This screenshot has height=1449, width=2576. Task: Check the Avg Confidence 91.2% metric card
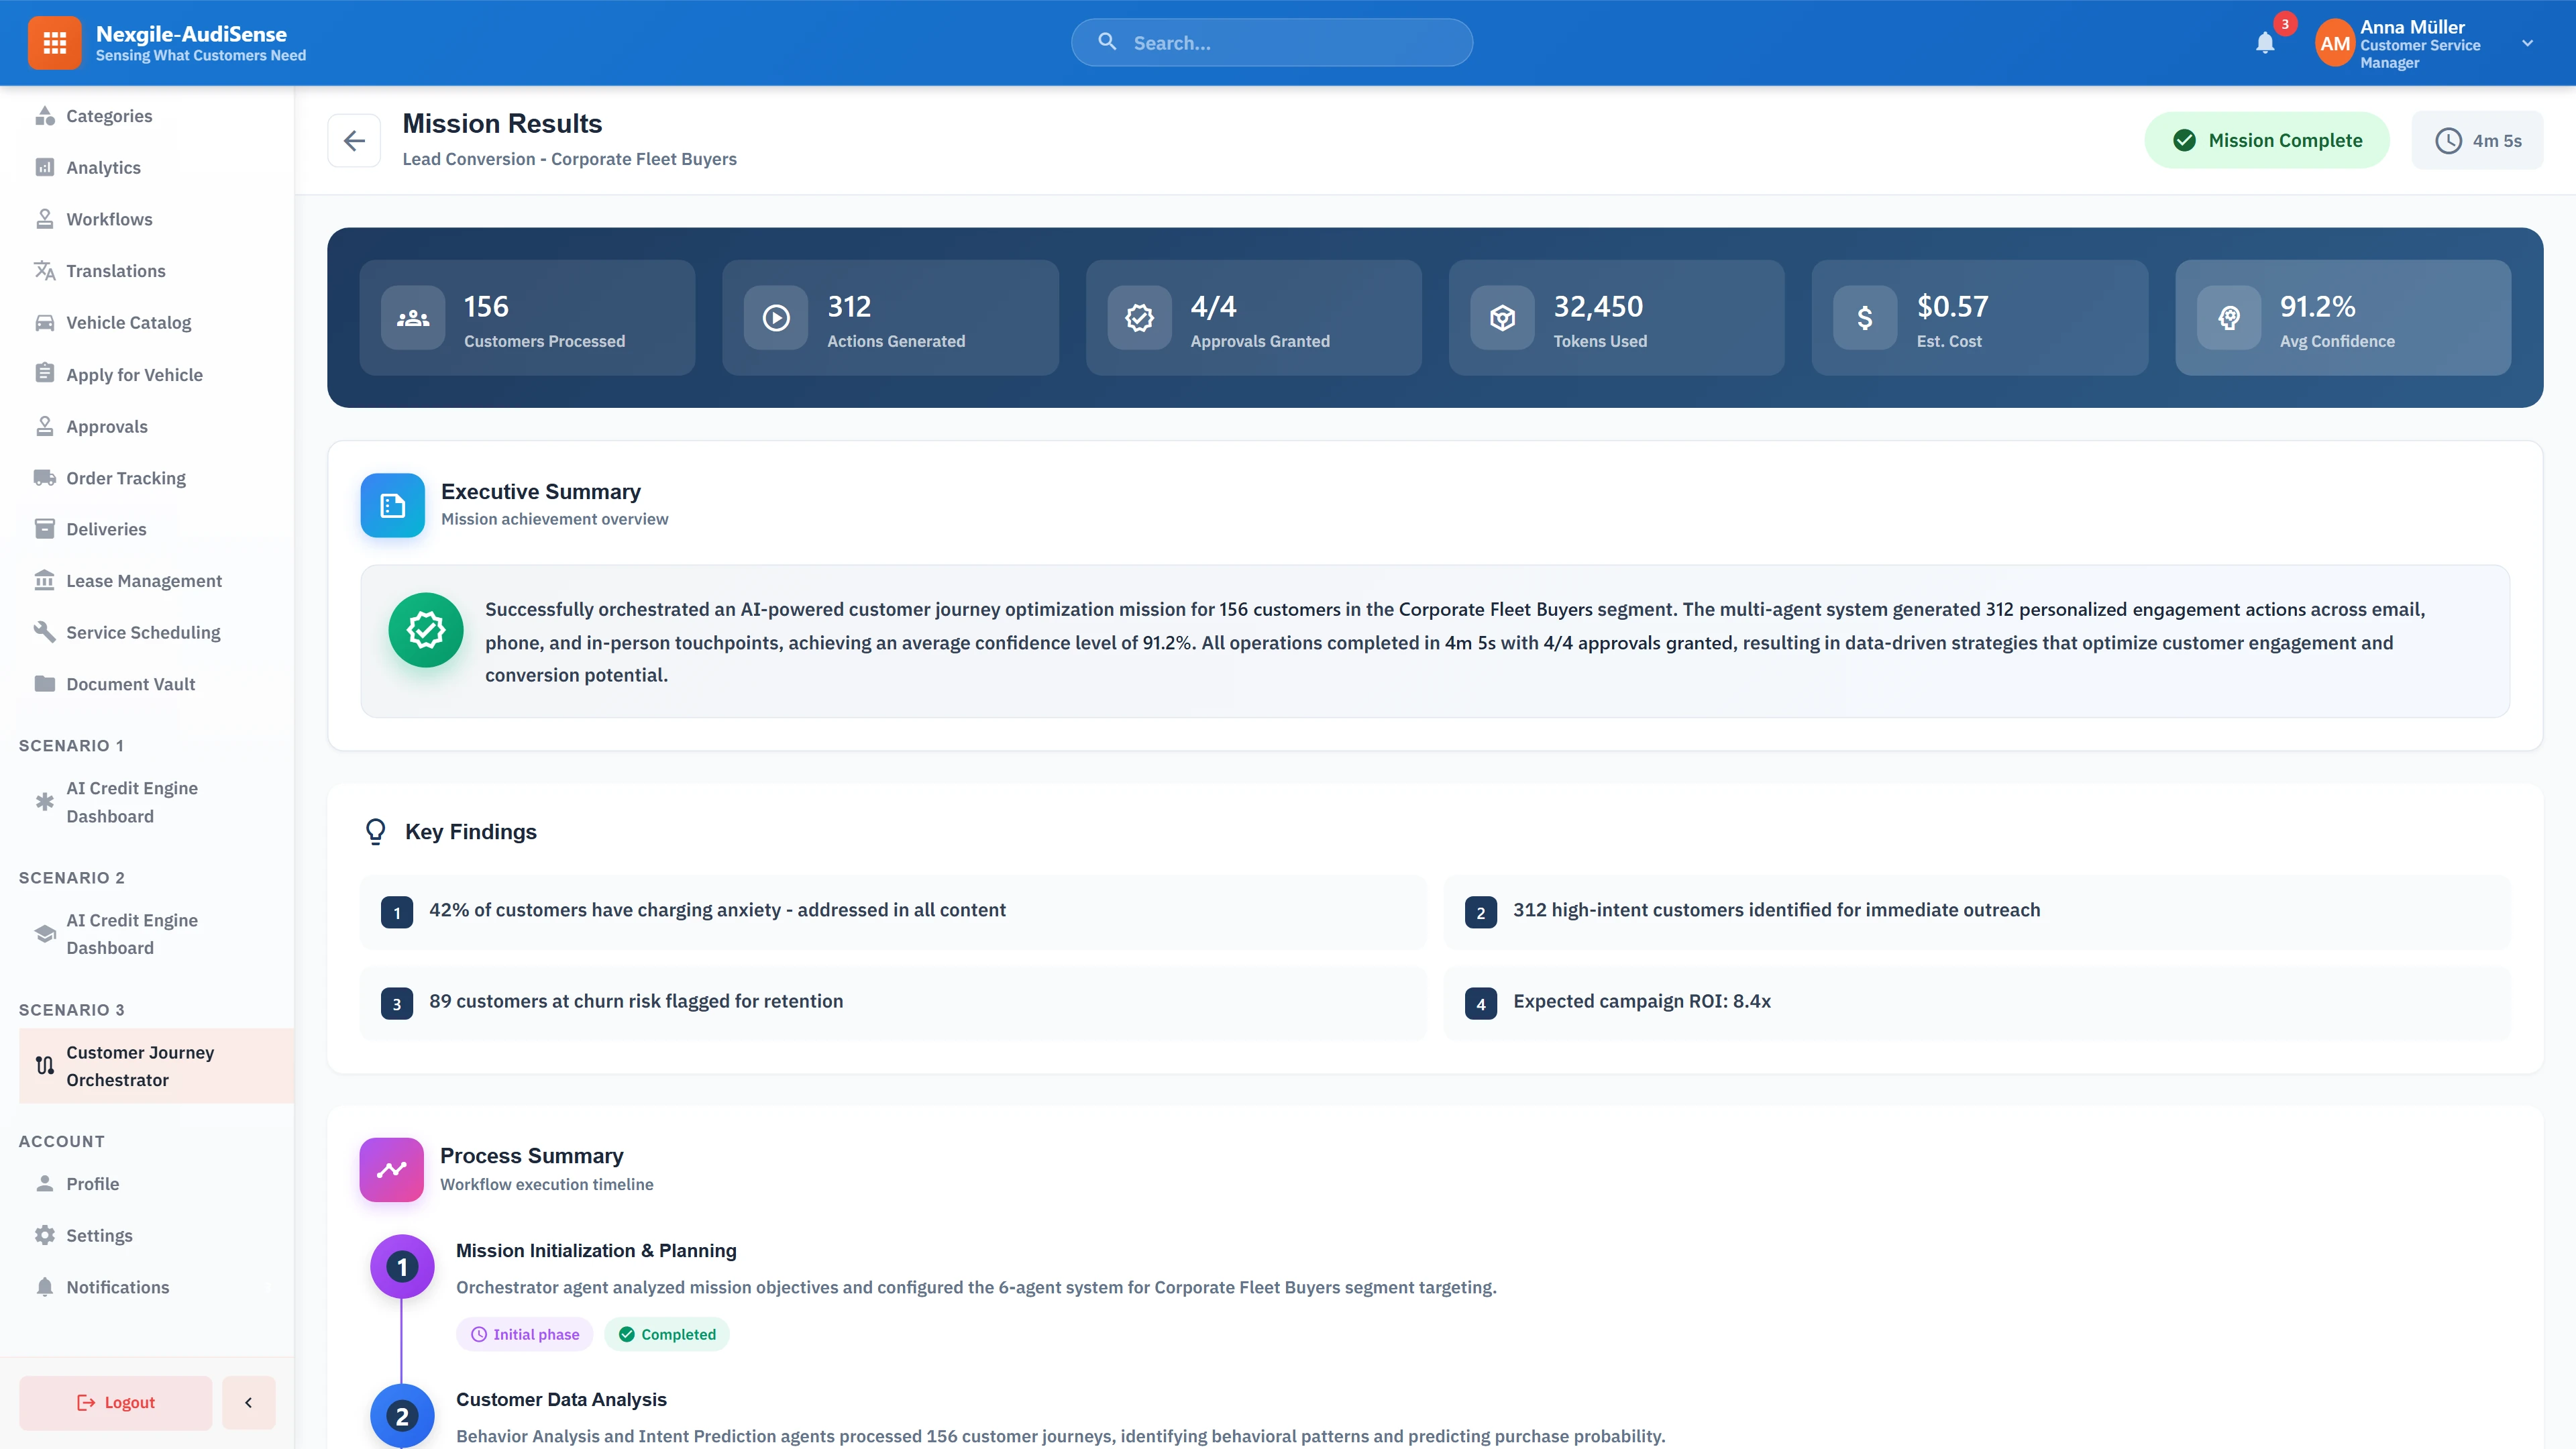pos(2344,318)
